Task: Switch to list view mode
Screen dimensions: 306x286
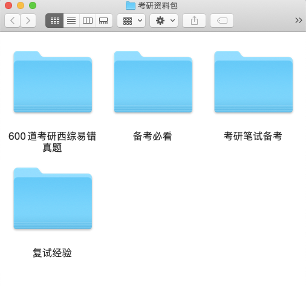Action: [71, 21]
